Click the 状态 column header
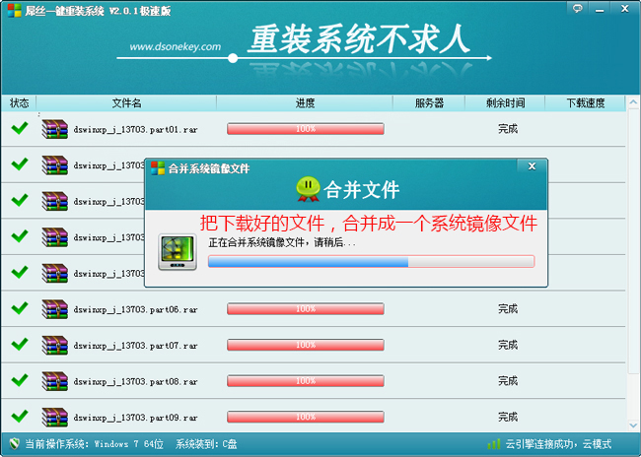The width and height of the screenshot is (641, 457). pyautogui.click(x=19, y=102)
